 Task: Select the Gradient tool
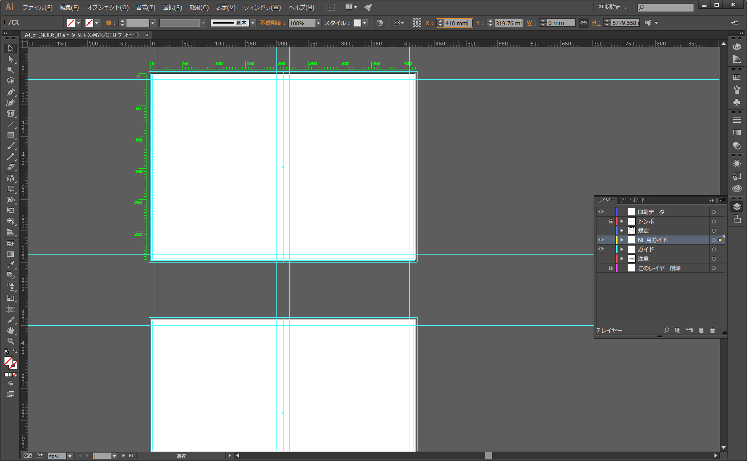pyautogui.click(x=11, y=255)
